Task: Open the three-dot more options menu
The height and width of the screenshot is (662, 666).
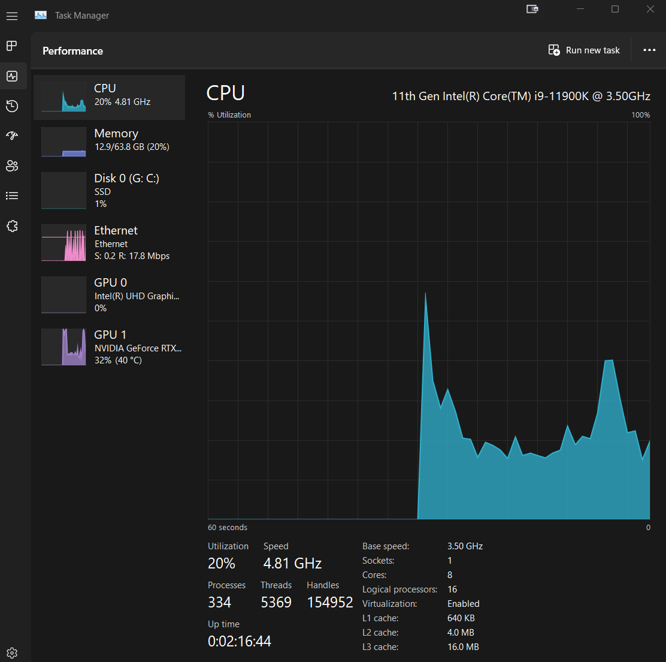Action: [649, 50]
